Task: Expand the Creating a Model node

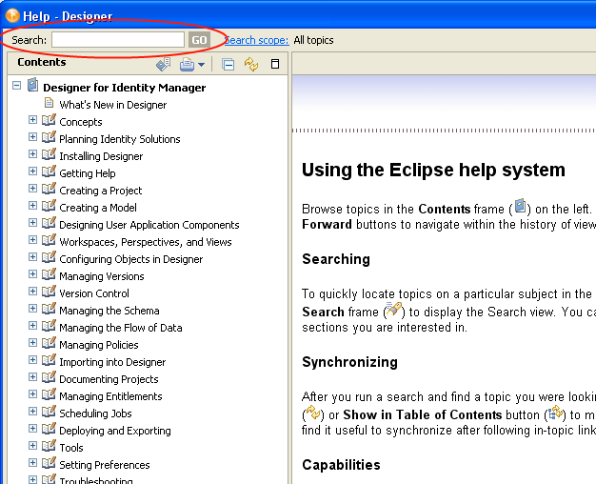Action: [32, 205]
